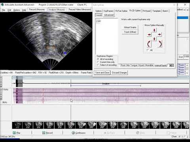Select the Select of recording radio option
190x142 pixels.
point(98,65)
